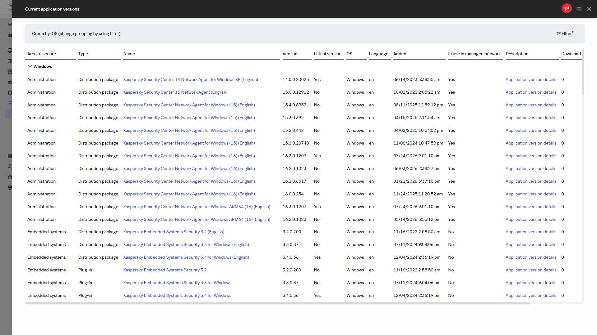Sort by the Added column header

[400, 54]
